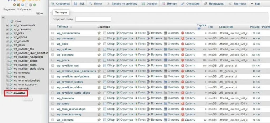
Task: Select wp_usermeta row checkbox
Action: (53, 120)
